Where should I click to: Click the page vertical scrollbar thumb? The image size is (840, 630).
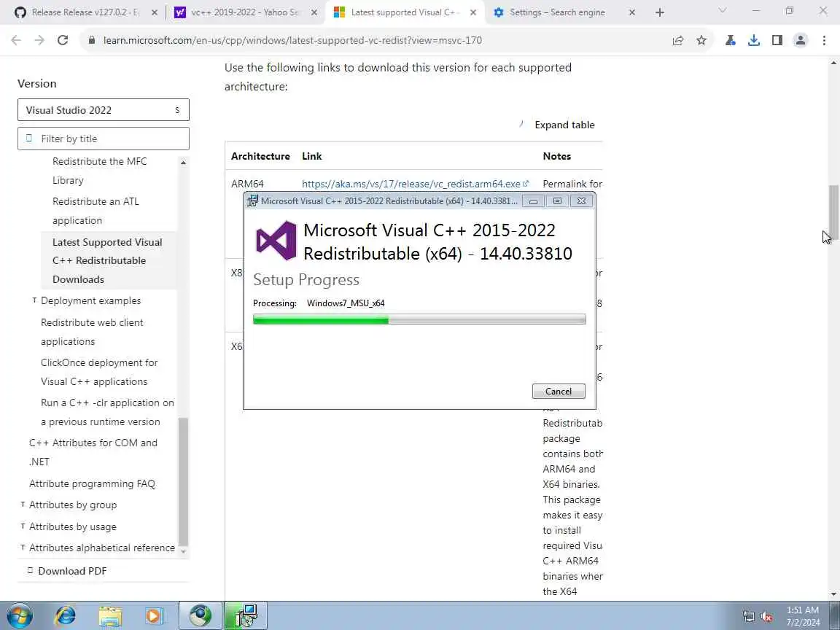[833, 213]
